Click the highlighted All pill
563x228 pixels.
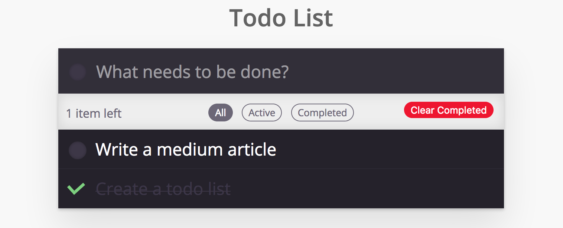click(220, 113)
